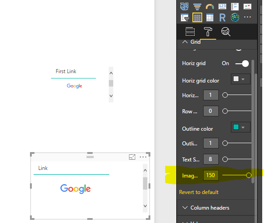Click the Outline weight value box
The width and height of the screenshot is (264, 223).
(211, 143)
